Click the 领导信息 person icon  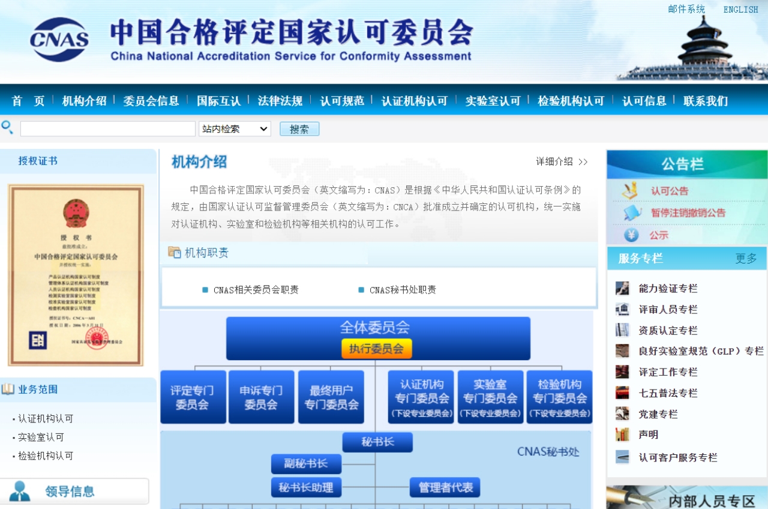(20, 492)
